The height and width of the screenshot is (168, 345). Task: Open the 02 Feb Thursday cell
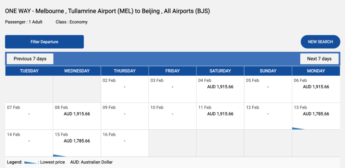125,89
